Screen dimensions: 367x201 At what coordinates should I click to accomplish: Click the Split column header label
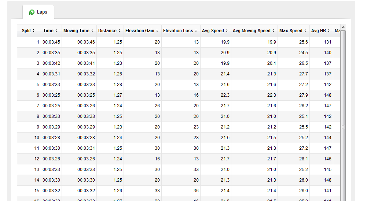[26, 31]
